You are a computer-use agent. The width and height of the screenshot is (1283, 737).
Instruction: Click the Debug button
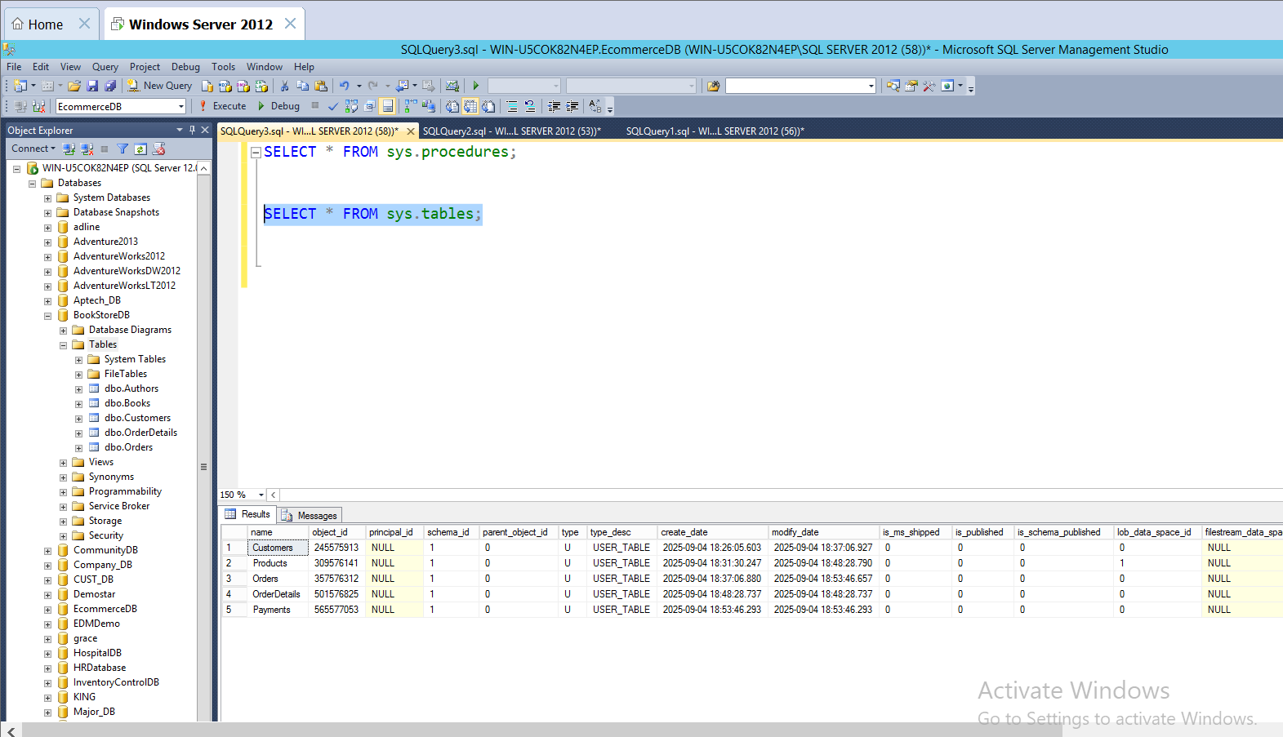pyautogui.click(x=279, y=106)
